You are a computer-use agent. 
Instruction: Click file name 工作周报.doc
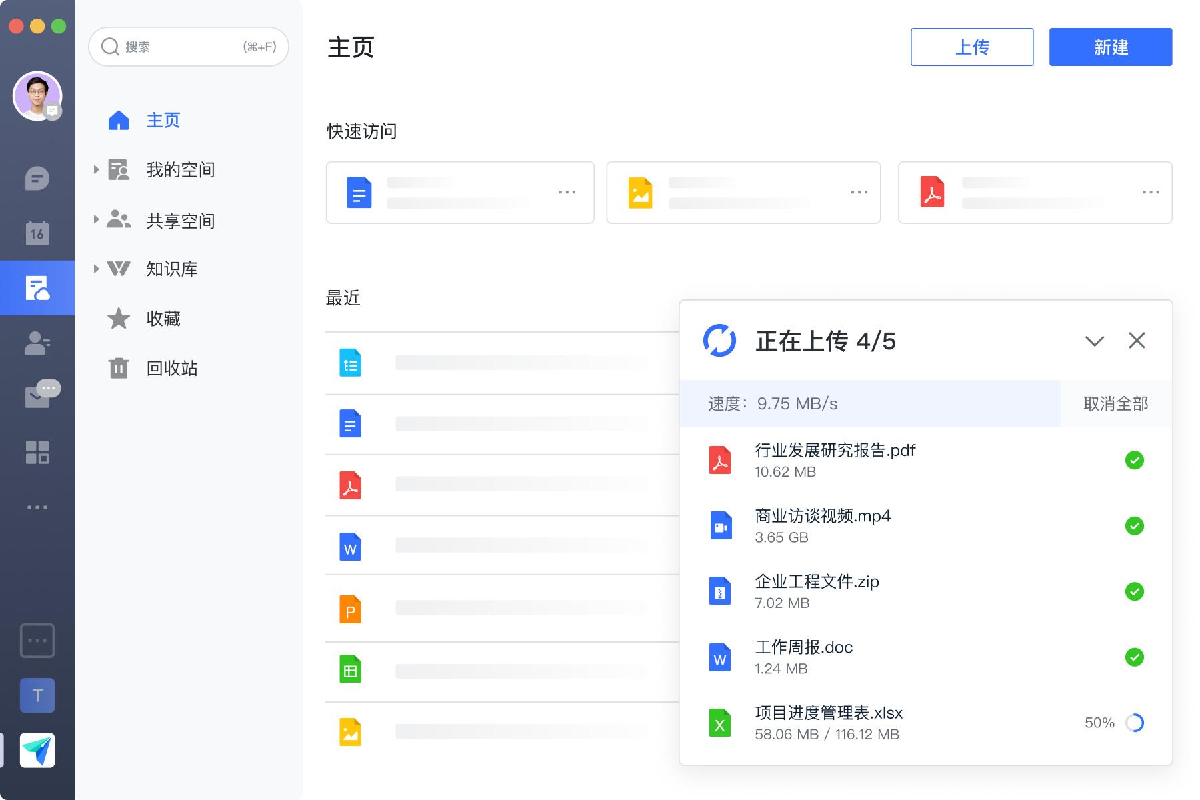click(x=804, y=647)
